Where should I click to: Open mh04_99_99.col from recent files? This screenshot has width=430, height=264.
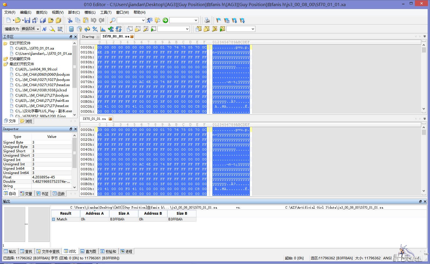(36, 69)
